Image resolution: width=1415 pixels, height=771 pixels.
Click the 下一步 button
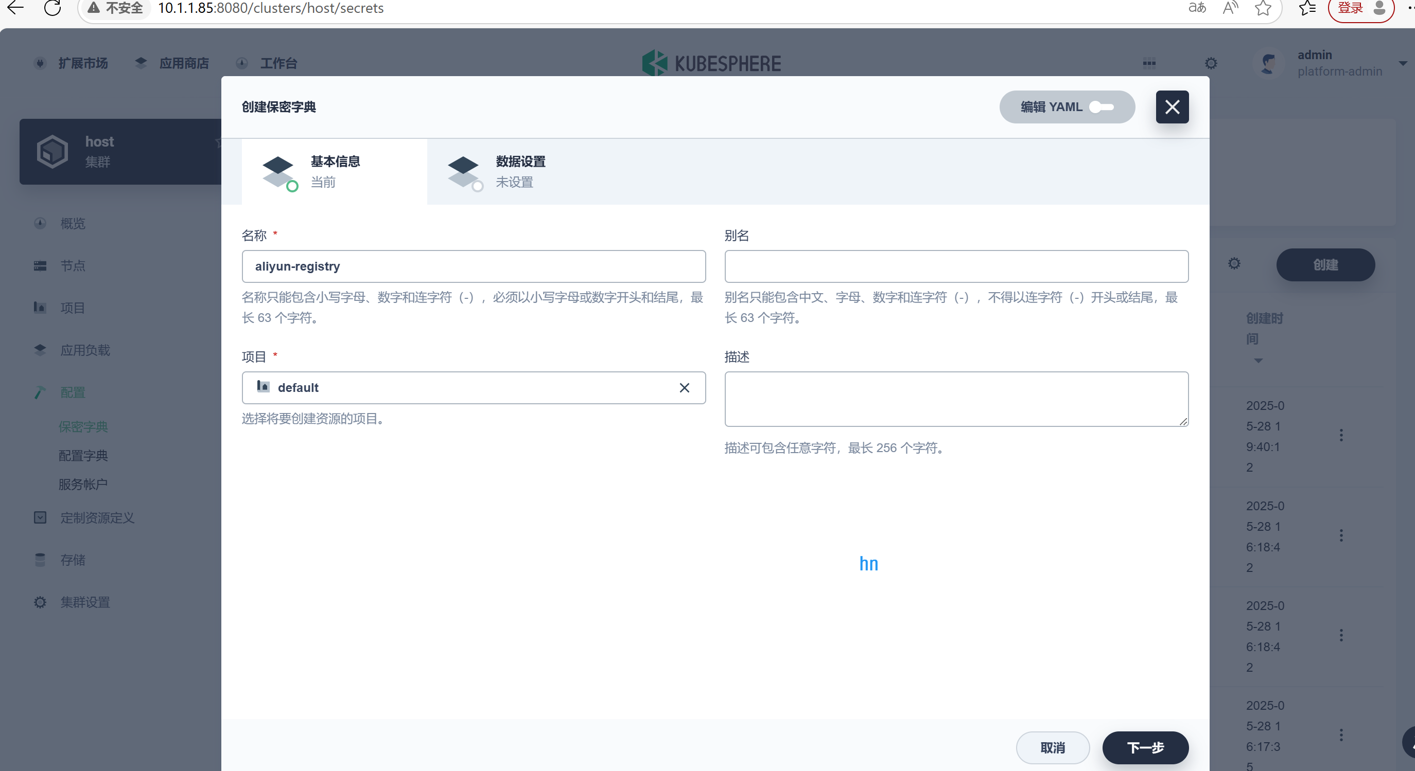(1145, 747)
